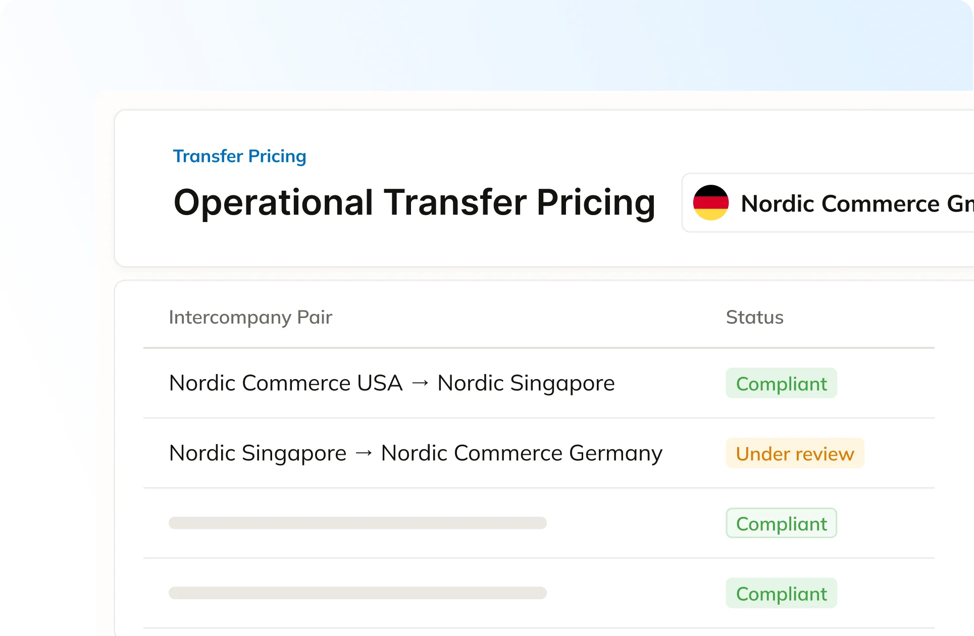The height and width of the screenshot is (636, 974).
Task: Click the Operational Transfer Pricing heading
Action: pos(414,203)
